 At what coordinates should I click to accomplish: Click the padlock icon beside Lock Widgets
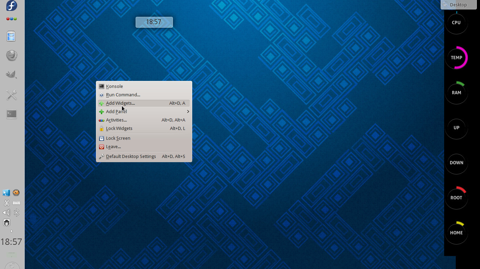tap(102, 129)
